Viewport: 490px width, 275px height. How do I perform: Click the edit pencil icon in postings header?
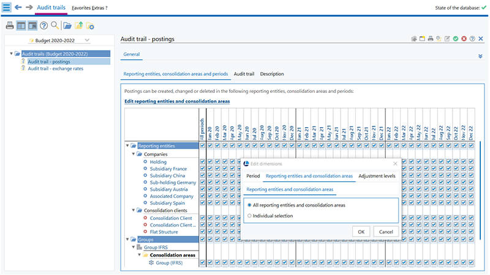pyautogui.click(x=447, y=38)
